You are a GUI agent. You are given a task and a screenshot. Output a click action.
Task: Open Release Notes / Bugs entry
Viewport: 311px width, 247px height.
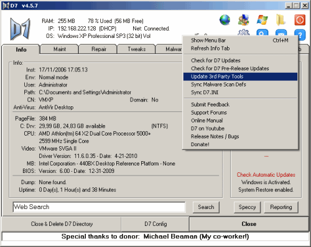(240, 136)
